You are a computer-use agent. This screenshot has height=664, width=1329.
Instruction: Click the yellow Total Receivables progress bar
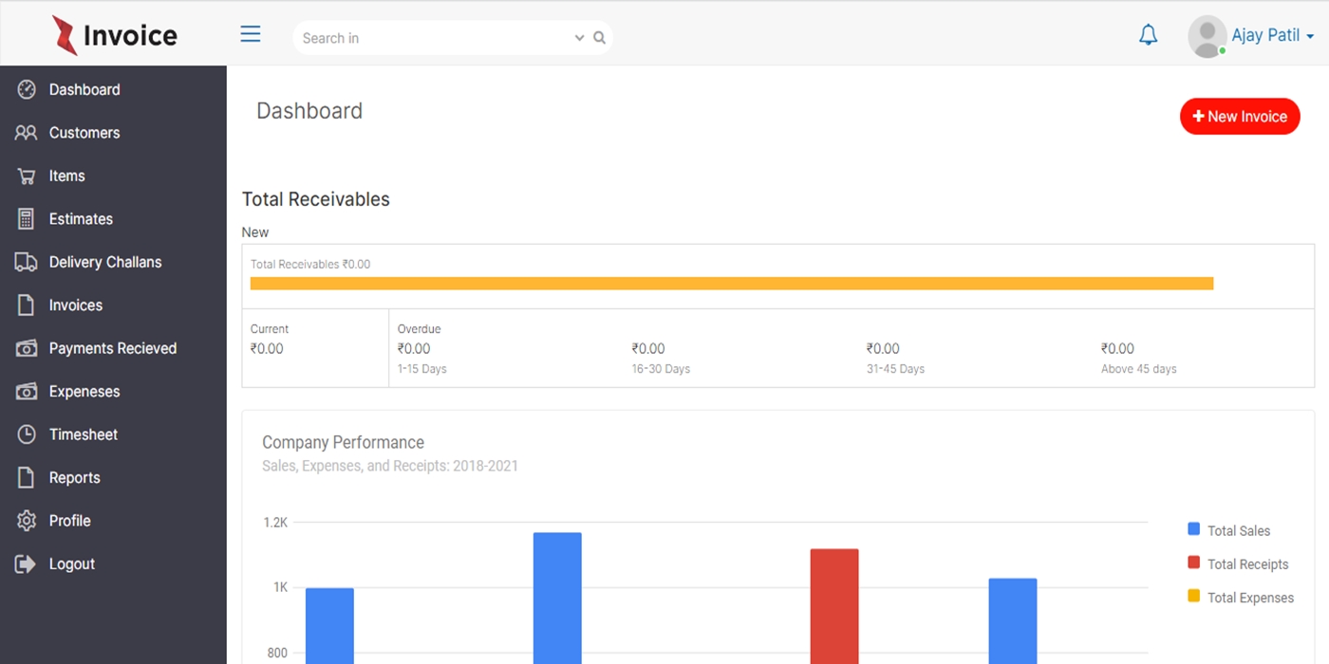coord(731,283)
